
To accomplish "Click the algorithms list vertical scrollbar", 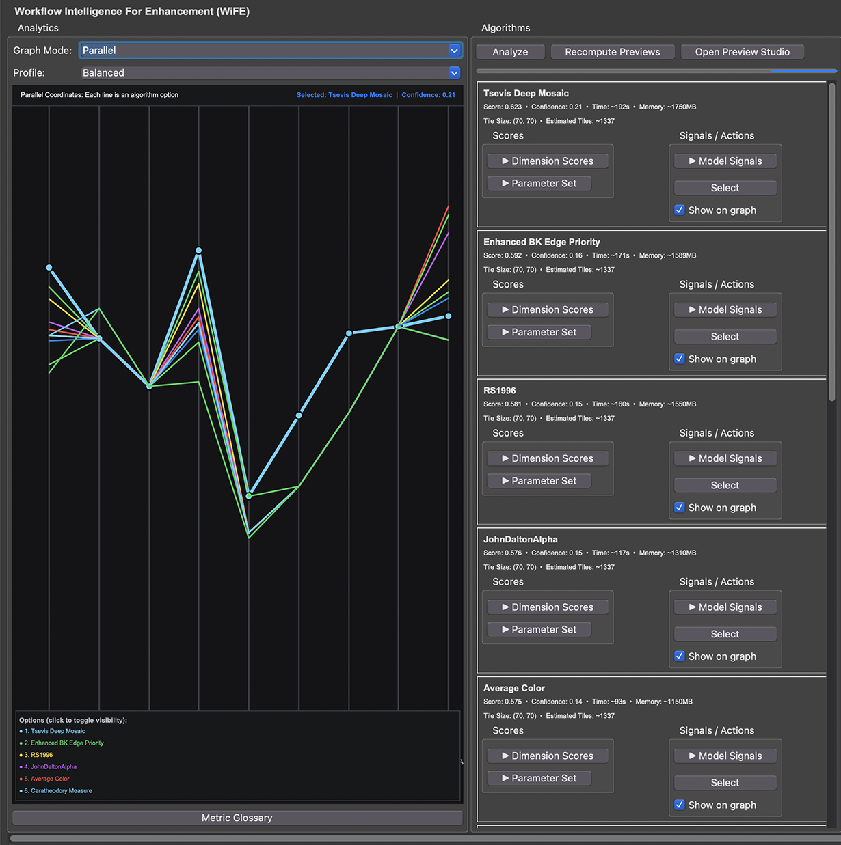I will tap(832, 242).
